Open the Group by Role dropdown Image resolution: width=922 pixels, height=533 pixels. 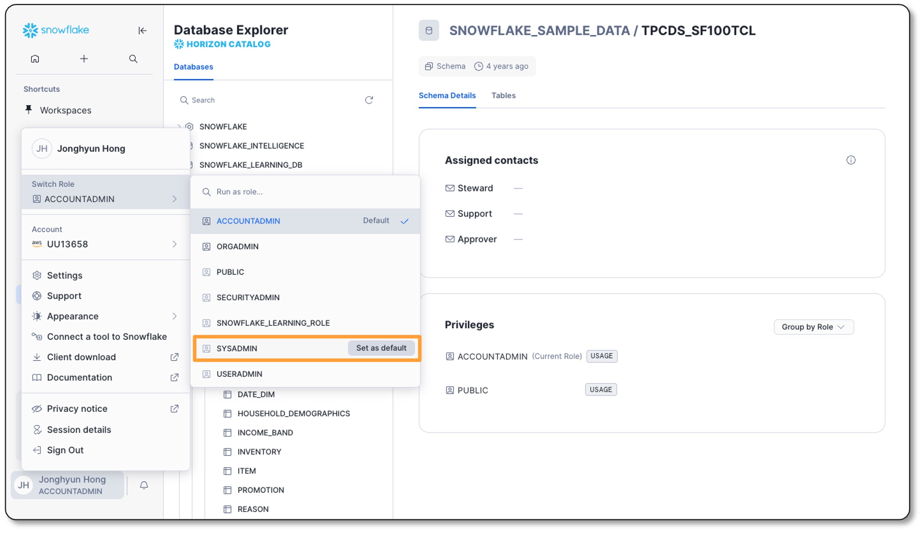tap(813, 327)
